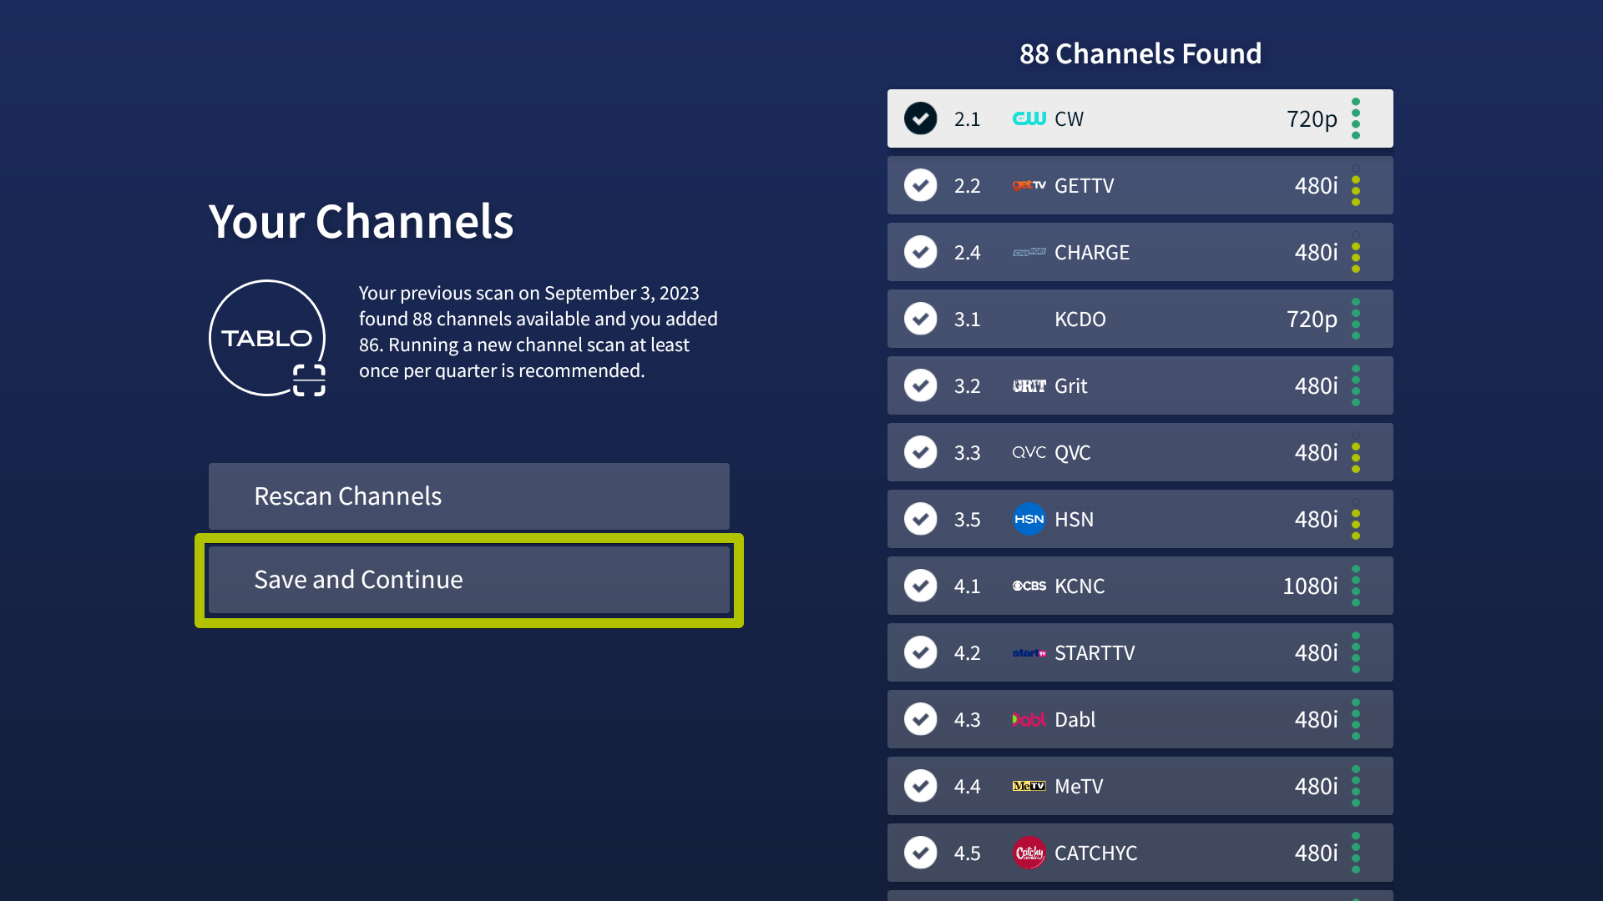
Task: Click signal strength dots for HSN
Action: tap(1356, 519)
